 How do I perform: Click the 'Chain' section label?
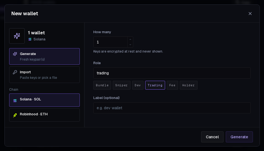pos(14,89)
